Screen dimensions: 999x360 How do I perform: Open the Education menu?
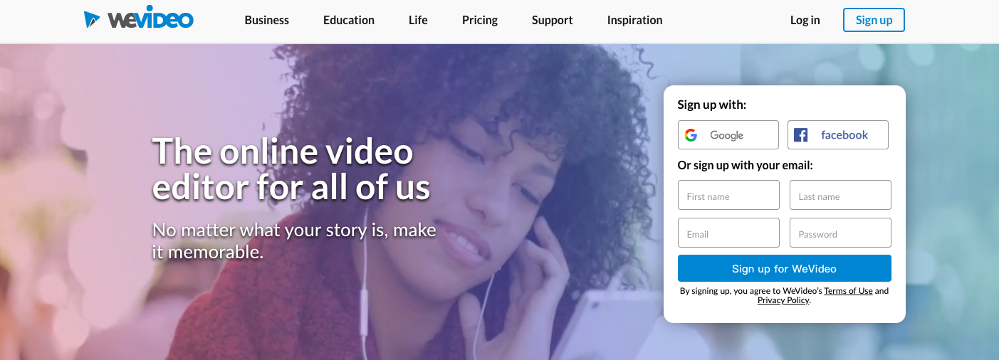[x=349, y=20]
